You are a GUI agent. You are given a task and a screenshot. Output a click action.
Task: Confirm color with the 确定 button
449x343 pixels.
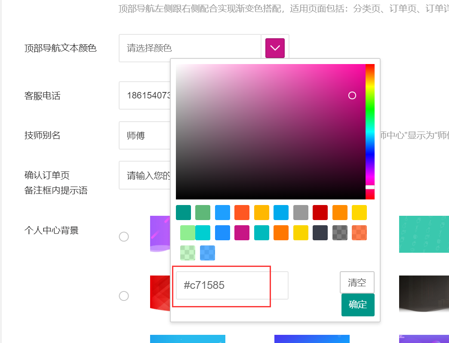(x=358, y=305)
